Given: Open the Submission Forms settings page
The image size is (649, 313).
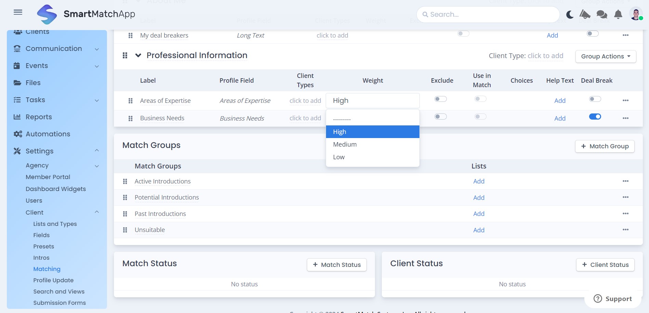Looking at the screenshot, I should [x=60, y=303].
